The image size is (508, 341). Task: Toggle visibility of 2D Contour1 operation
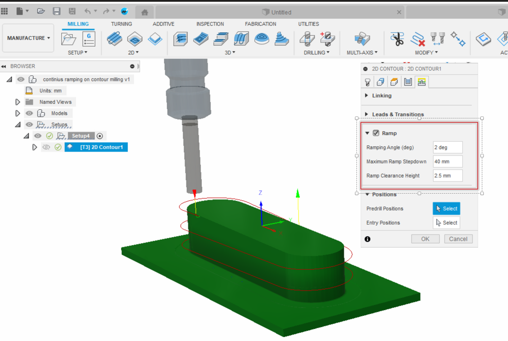click(46, 147)
